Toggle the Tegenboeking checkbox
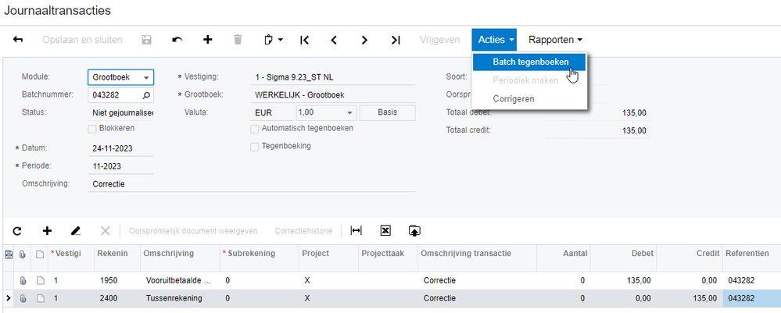Viewport: 781px width, 313px height. pos(255,147)
